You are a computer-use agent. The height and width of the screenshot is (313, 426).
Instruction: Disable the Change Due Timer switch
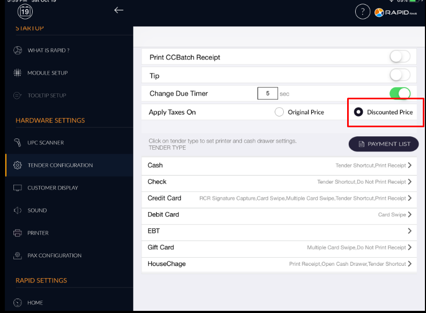pyautogui.click(x=400, y=93)
